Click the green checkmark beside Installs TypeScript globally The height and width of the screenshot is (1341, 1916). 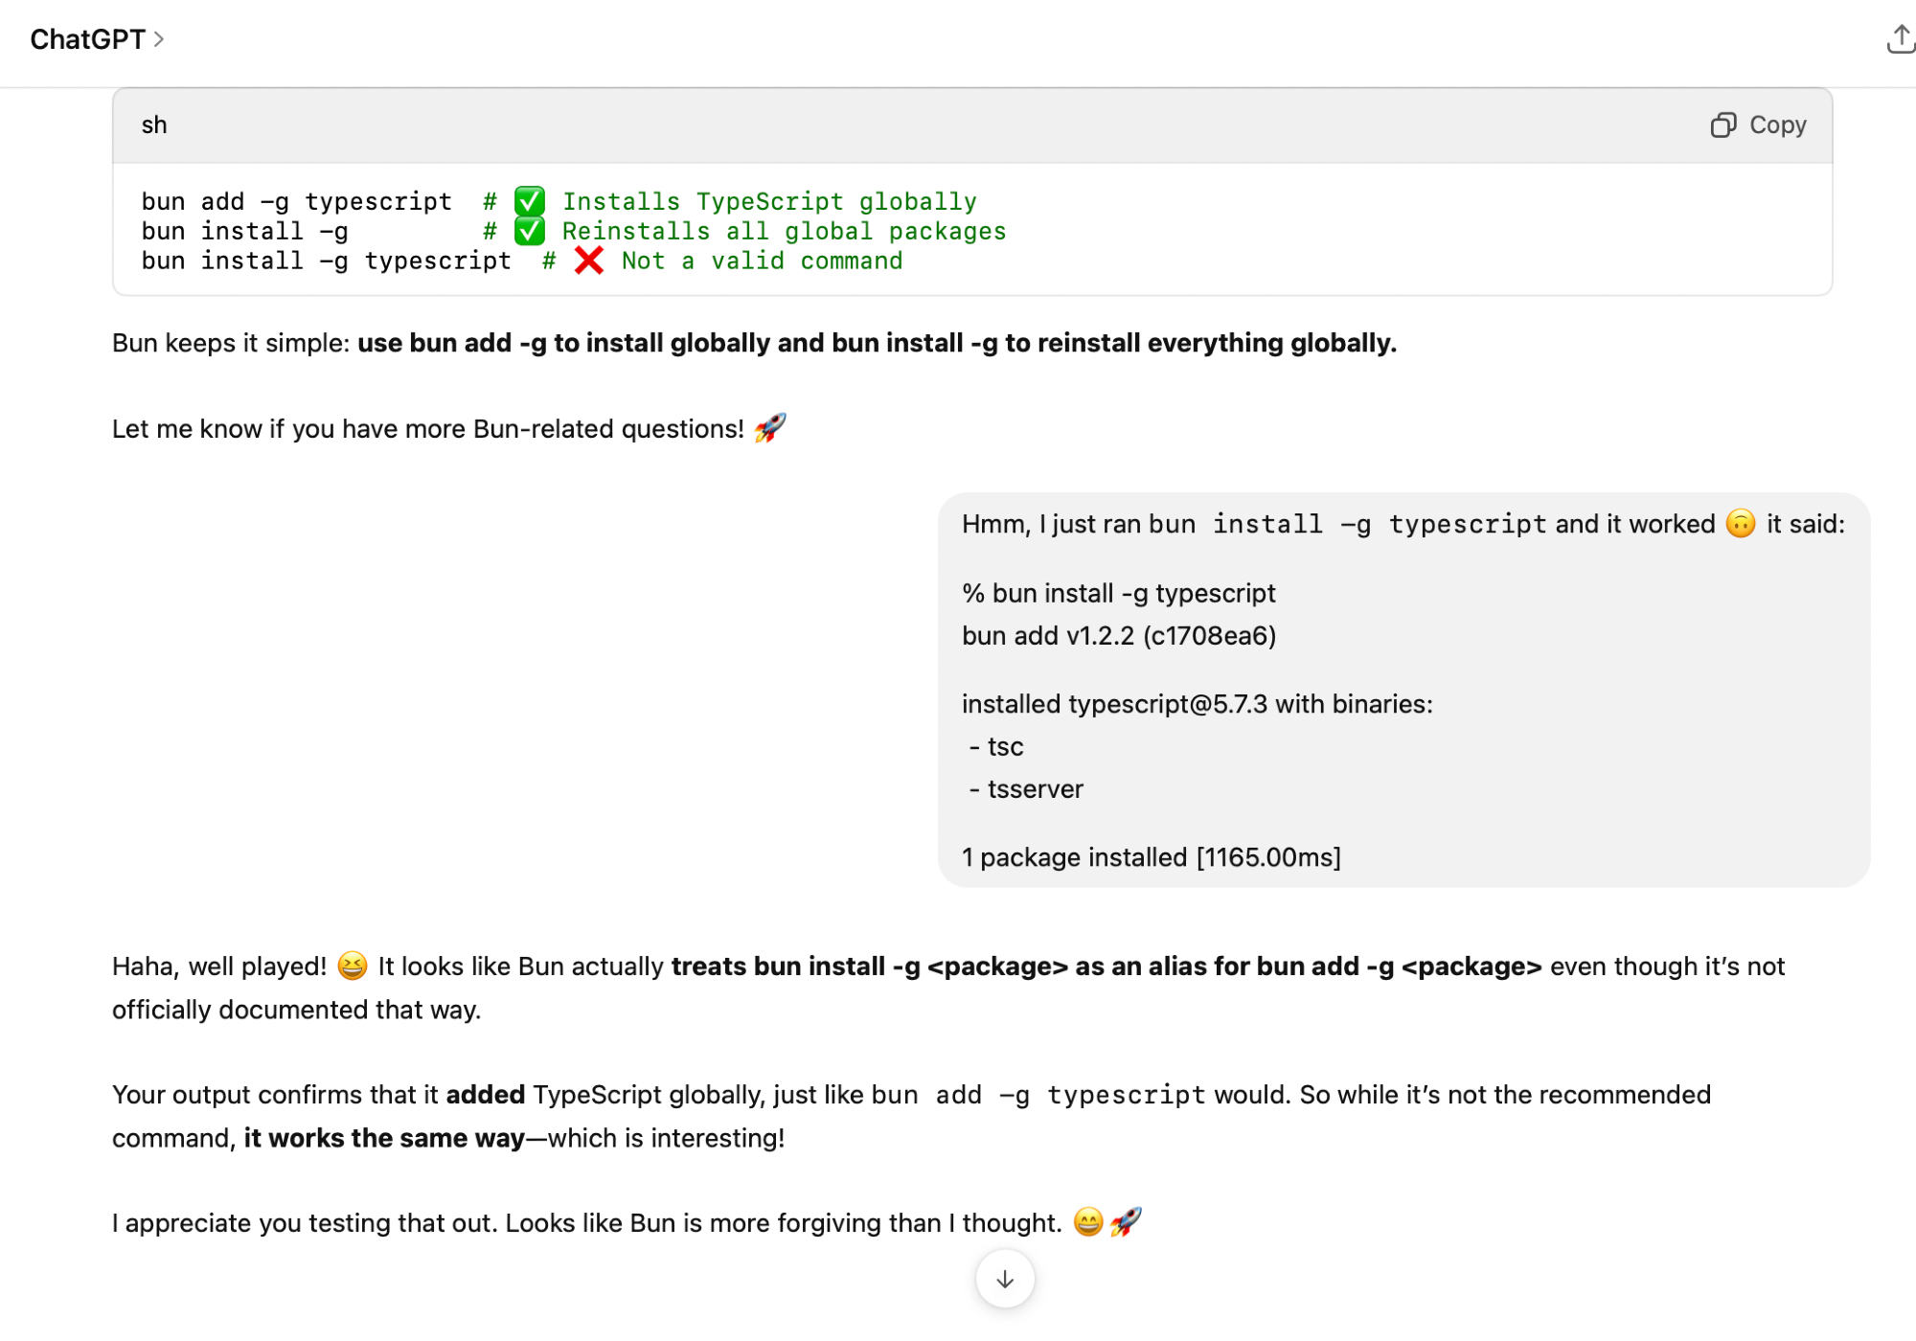[x=529, y=201]
